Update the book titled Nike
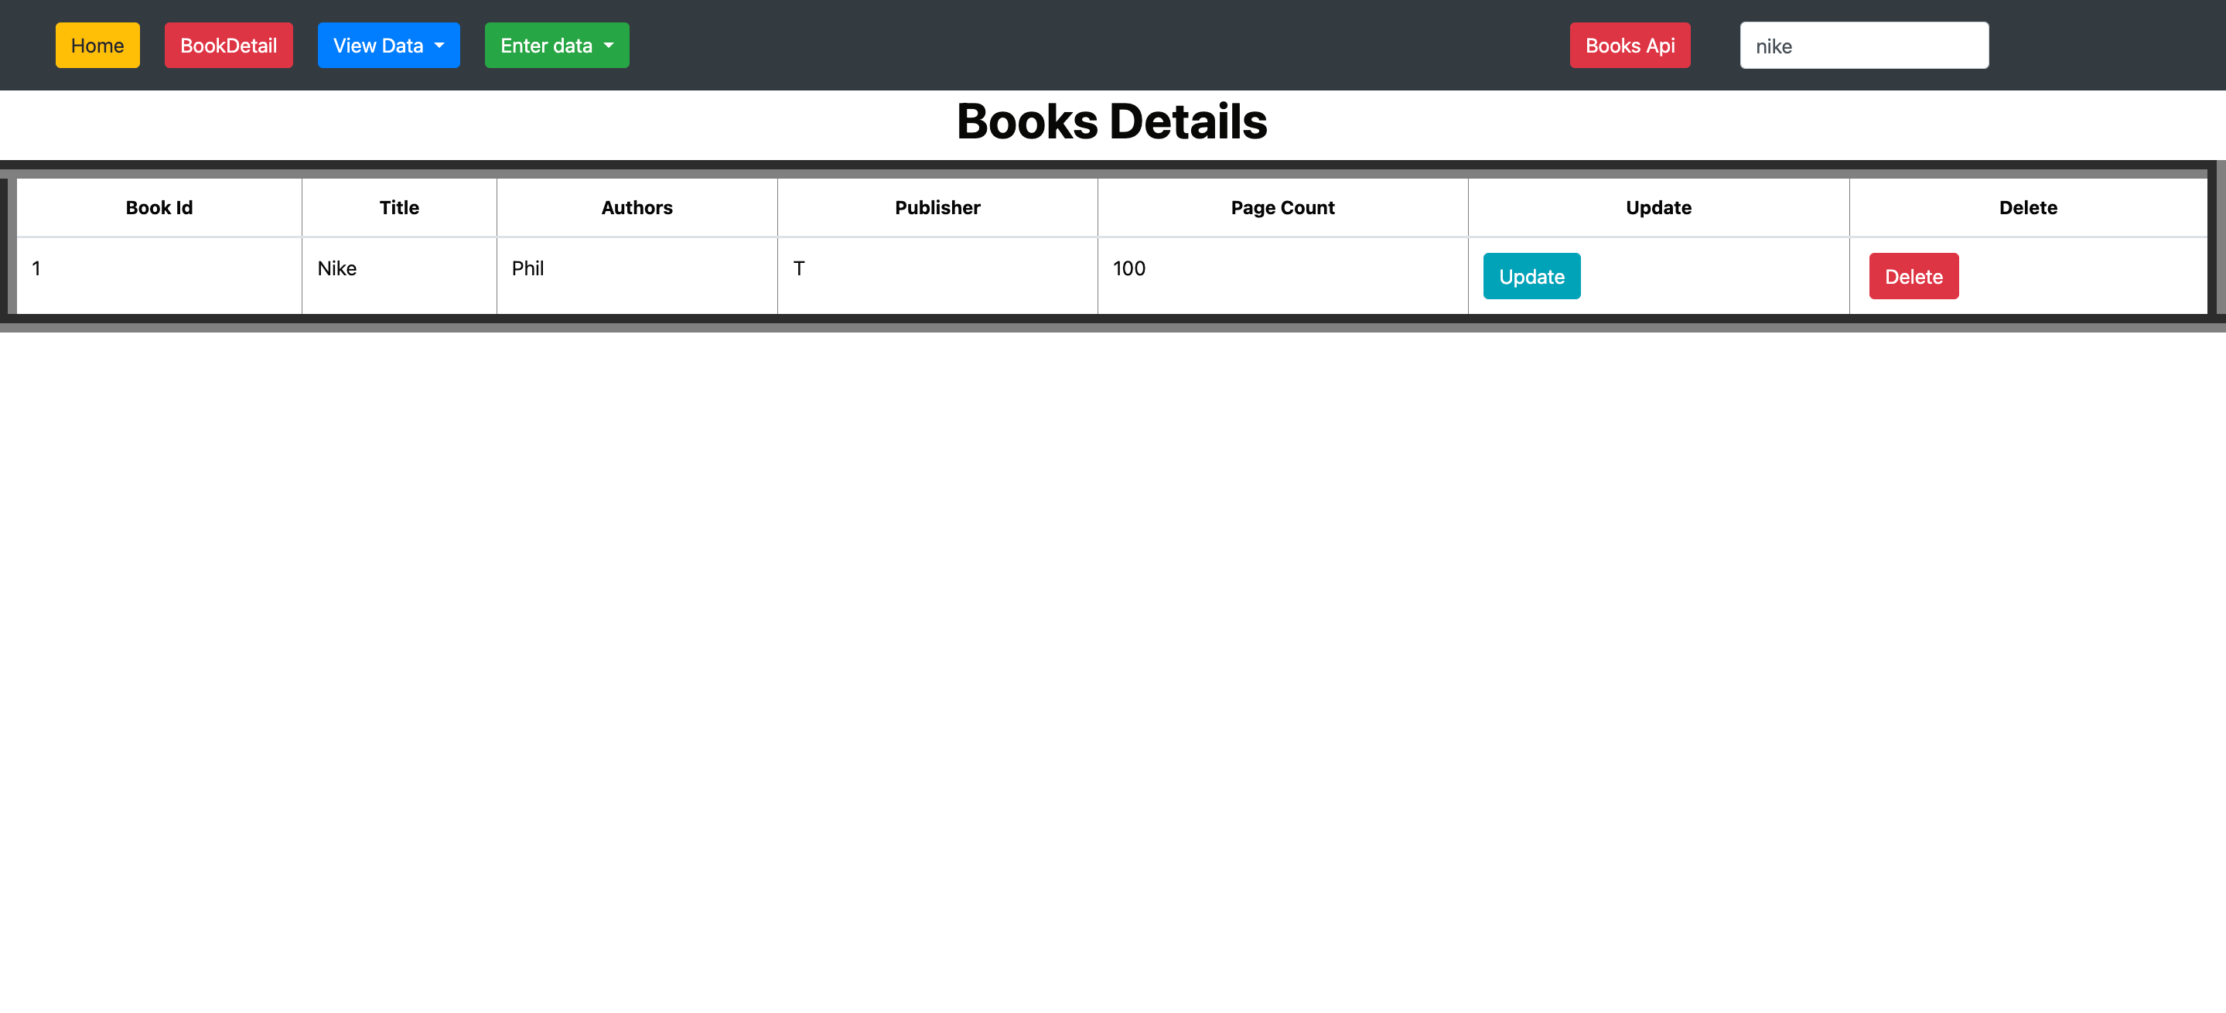 (x=1531, y=276)
